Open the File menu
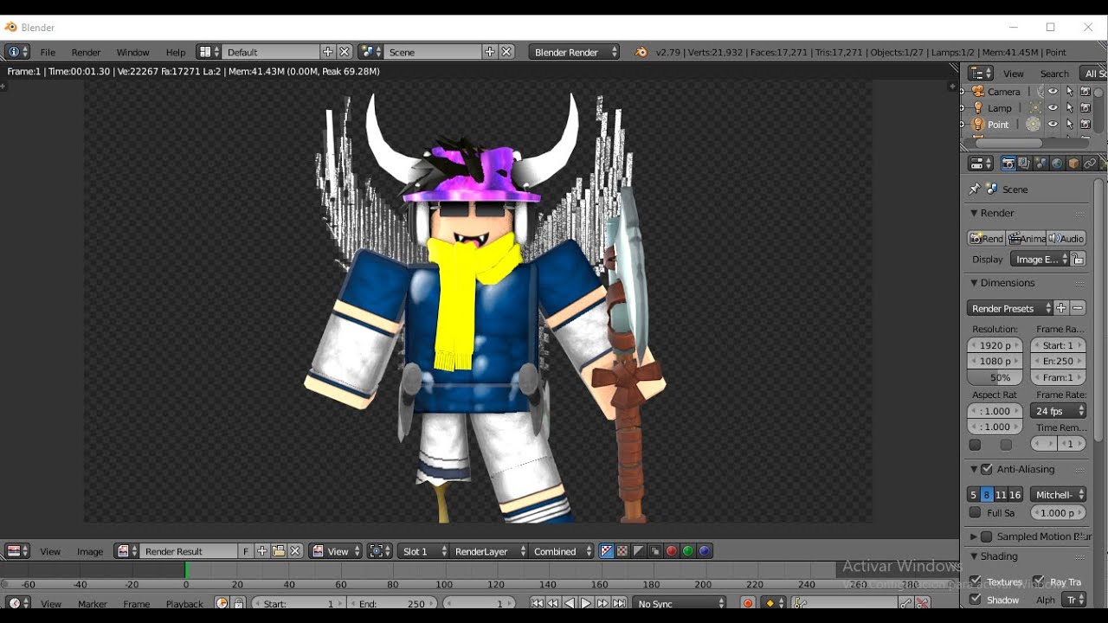Screen dimensions: 1108x623 48,52
